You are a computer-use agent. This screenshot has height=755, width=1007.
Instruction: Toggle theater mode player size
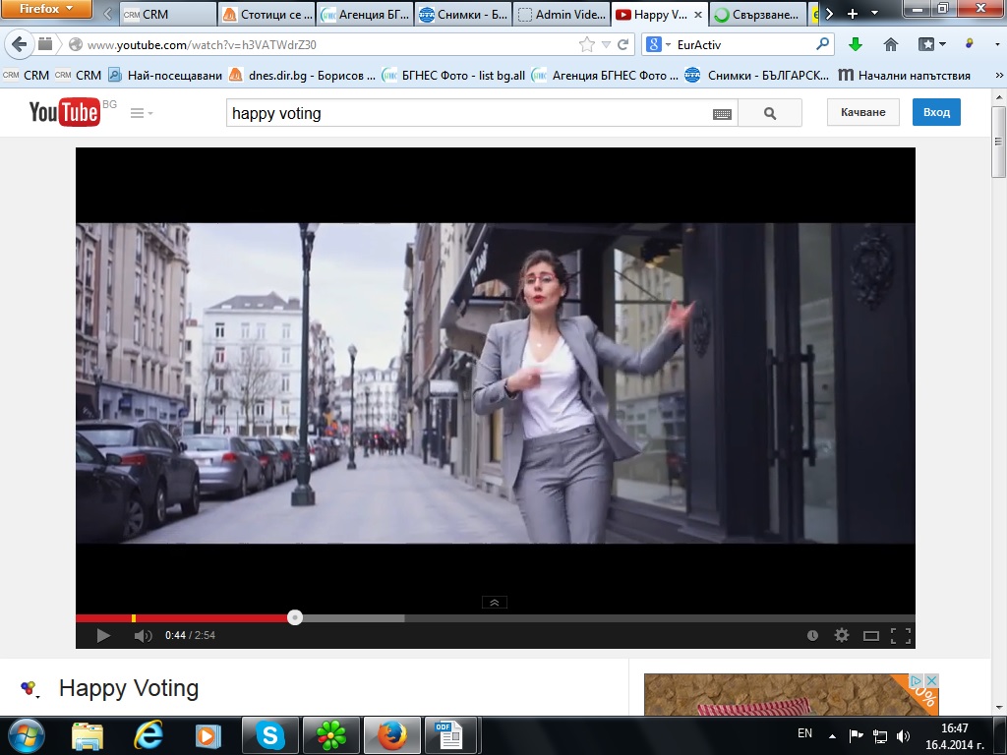[x=870, y=636]
